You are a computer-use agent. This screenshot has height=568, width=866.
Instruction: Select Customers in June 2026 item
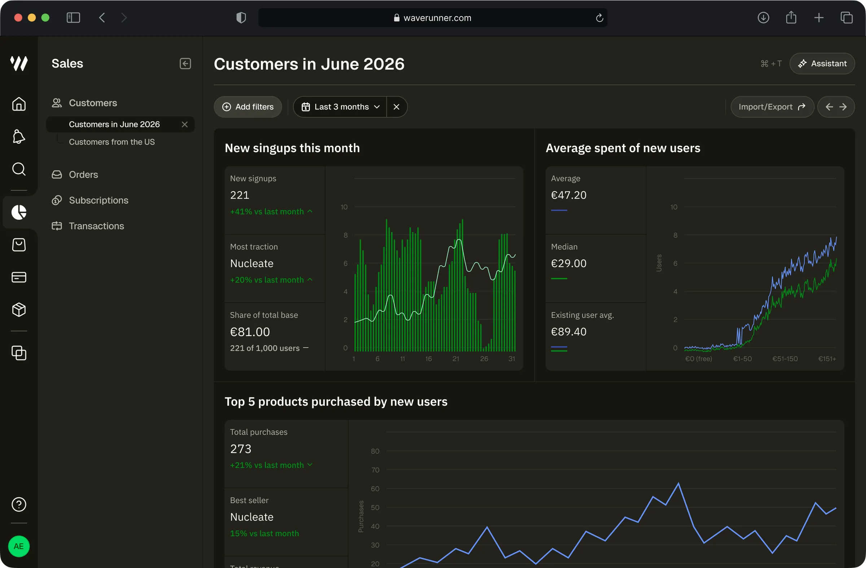[121, 124]
